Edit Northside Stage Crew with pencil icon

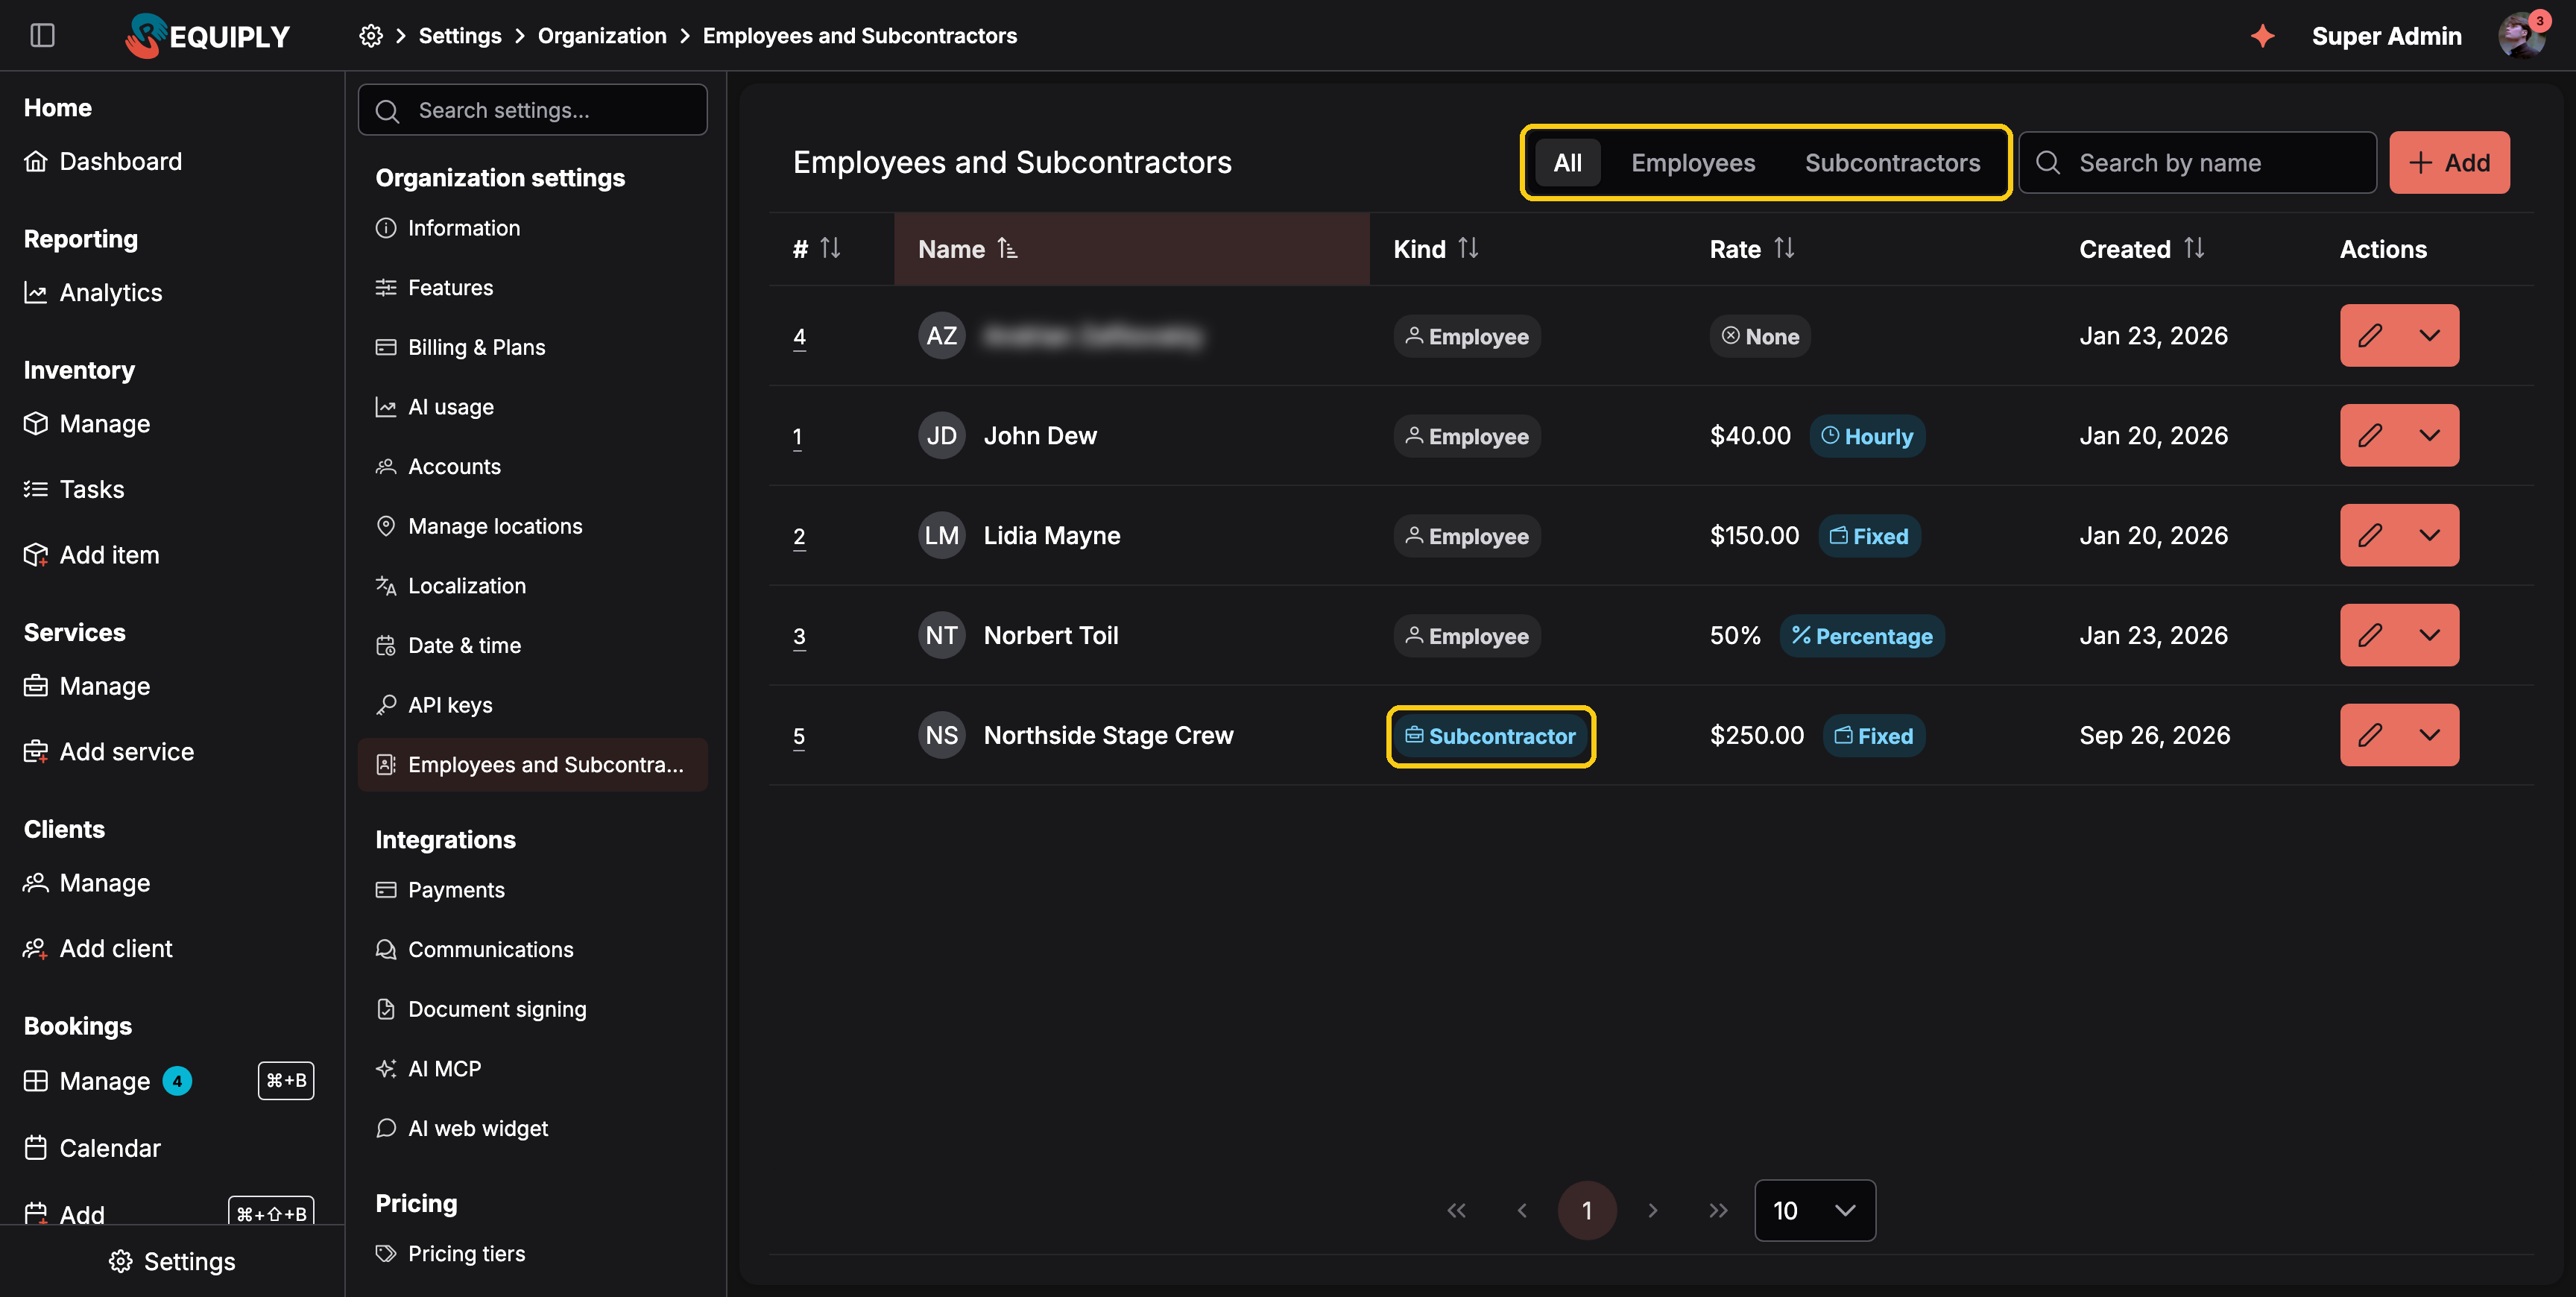click(x=2370, y=735)
